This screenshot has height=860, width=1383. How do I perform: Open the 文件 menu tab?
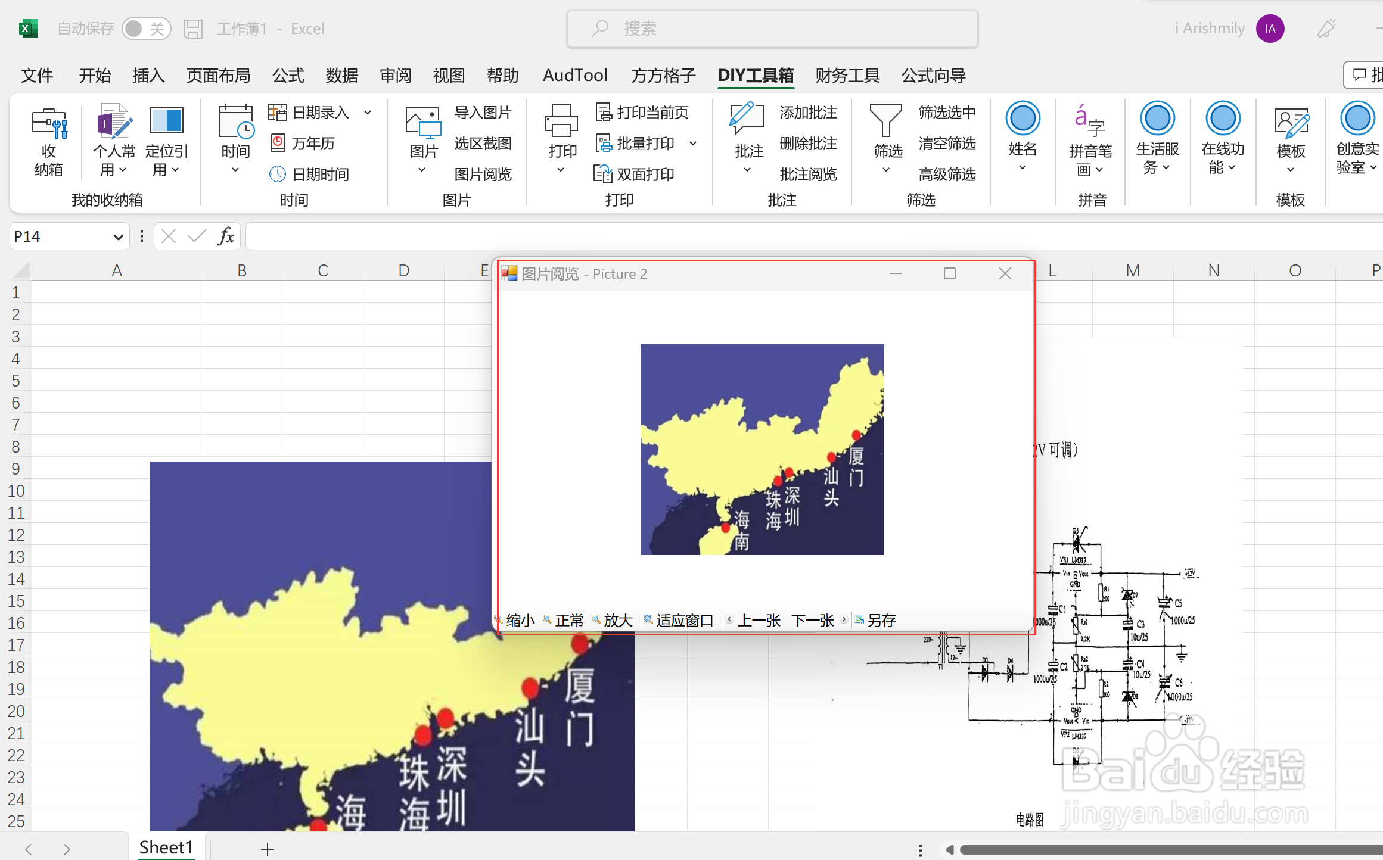(x=37, y=76)
